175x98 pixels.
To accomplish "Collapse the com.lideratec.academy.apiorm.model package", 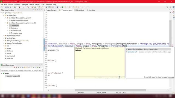I will pyautogui.click(x=5, y=23).
